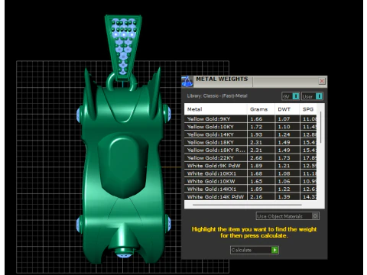This screenshot has width=367, height=275.
Task: Select the jump ring below the bail
Action: coord(109,82)
